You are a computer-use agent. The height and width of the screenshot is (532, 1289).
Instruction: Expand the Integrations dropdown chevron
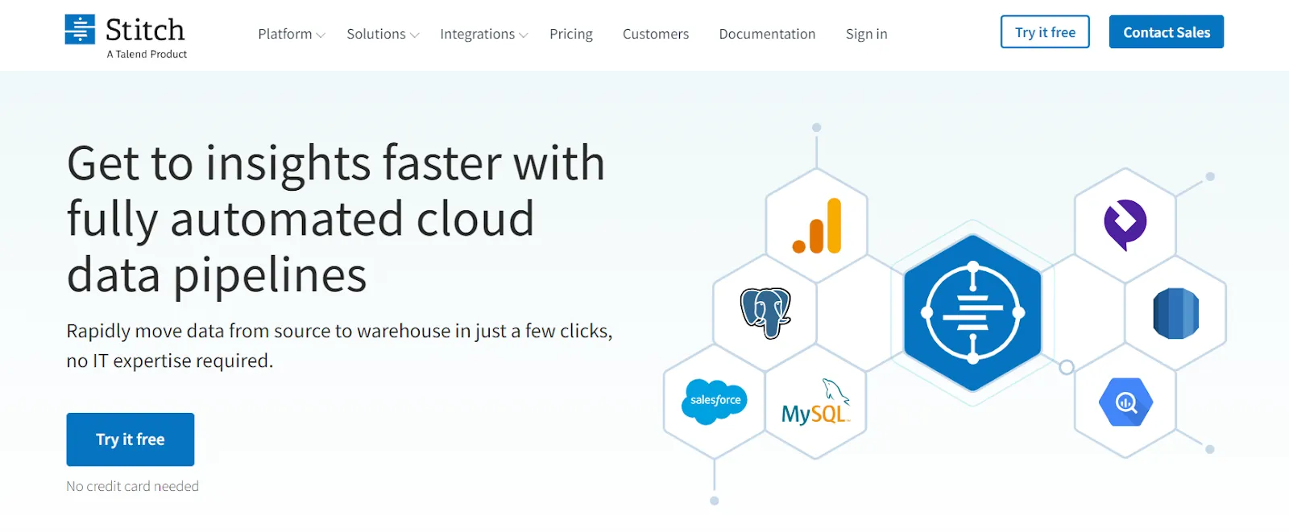524,35
